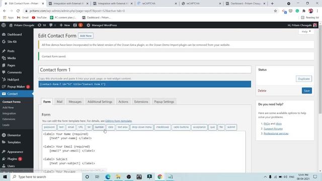Click the updates counter in admin bar
Viewport: 322px width, 181px height.
42,25
